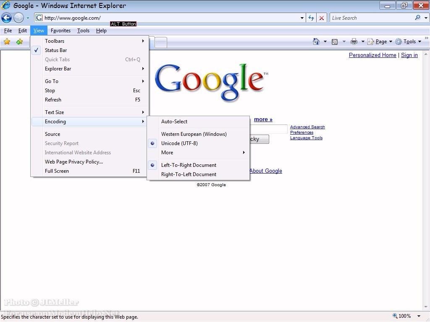This screenshot has height=322, width=430.
Task: Click the page scrollbar down arrow
Action: [426, 307]
